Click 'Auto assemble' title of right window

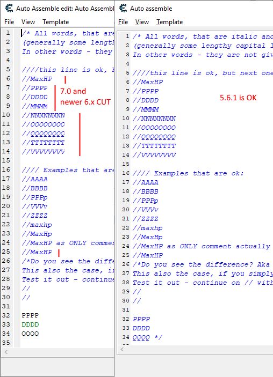click(151, 9)
